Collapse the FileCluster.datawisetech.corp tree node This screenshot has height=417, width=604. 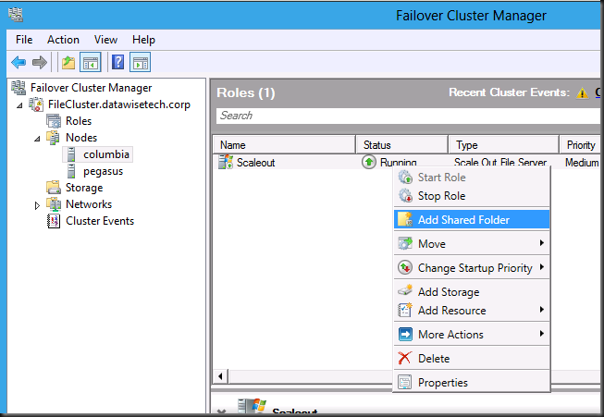click(19, 105)
